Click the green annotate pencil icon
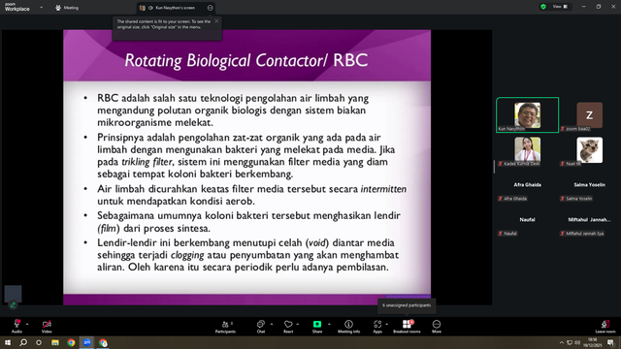Image resolution: width=621 pixels, height=349 pixels. tap(13, 305)
